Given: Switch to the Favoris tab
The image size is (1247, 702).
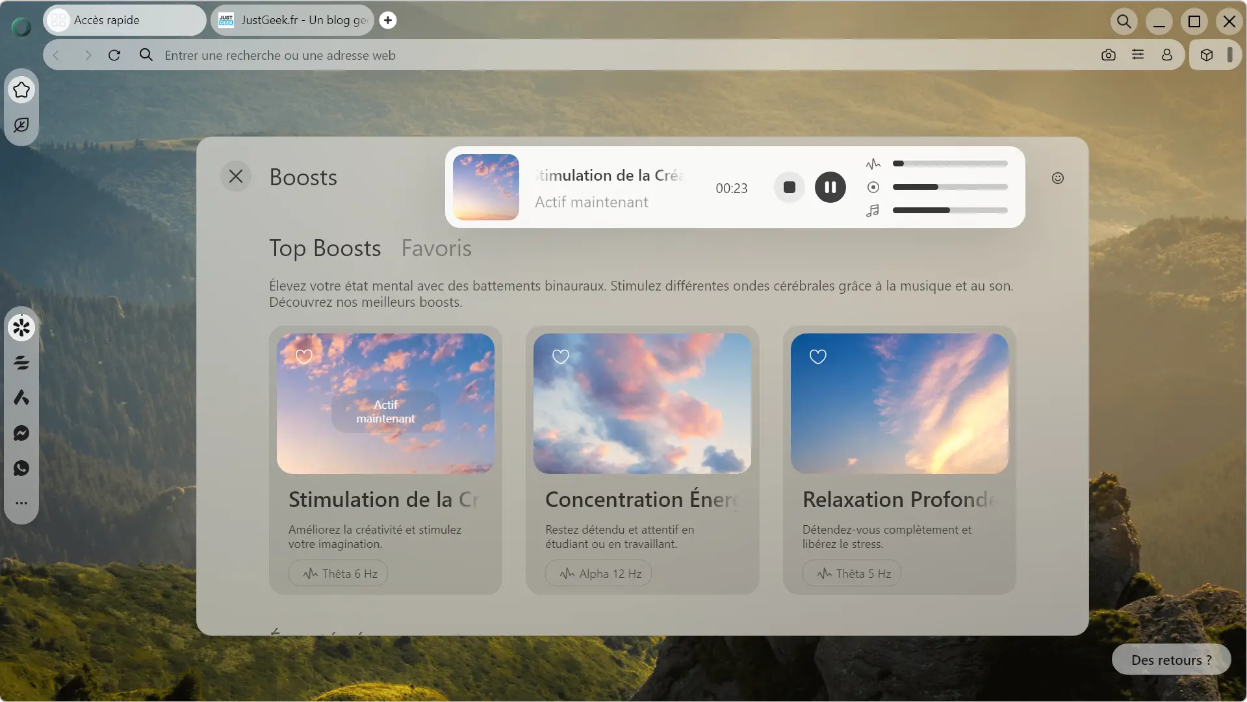Looking at the screenshot, I should click(x=436, y=248).
